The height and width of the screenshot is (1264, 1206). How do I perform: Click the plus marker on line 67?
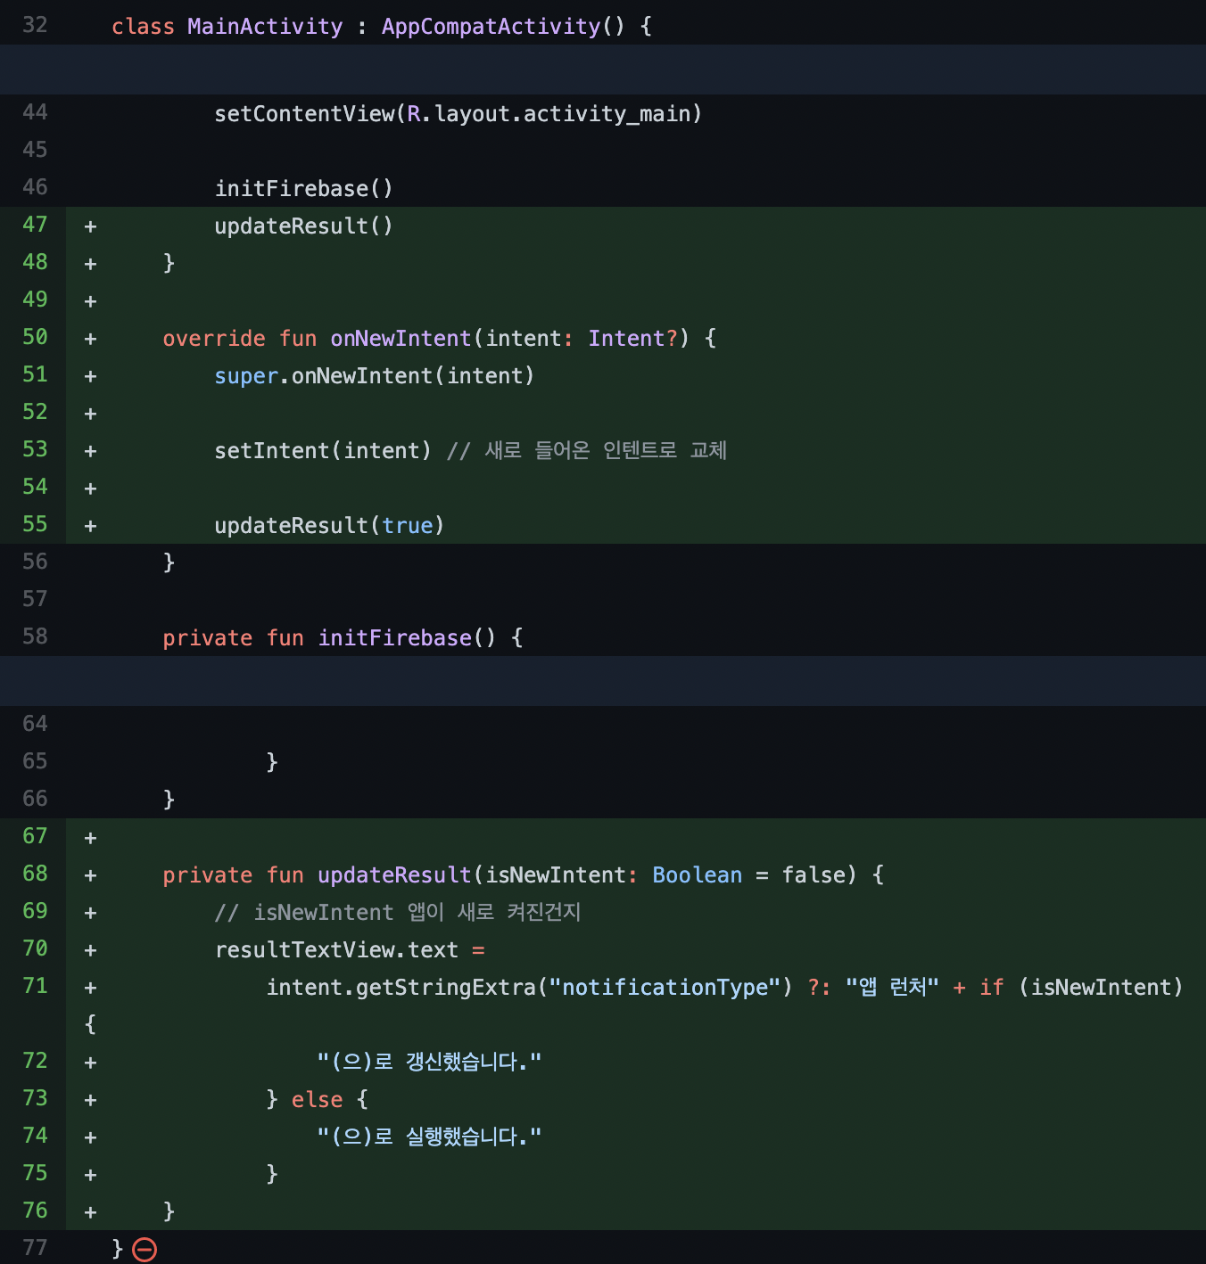[90, 838]
